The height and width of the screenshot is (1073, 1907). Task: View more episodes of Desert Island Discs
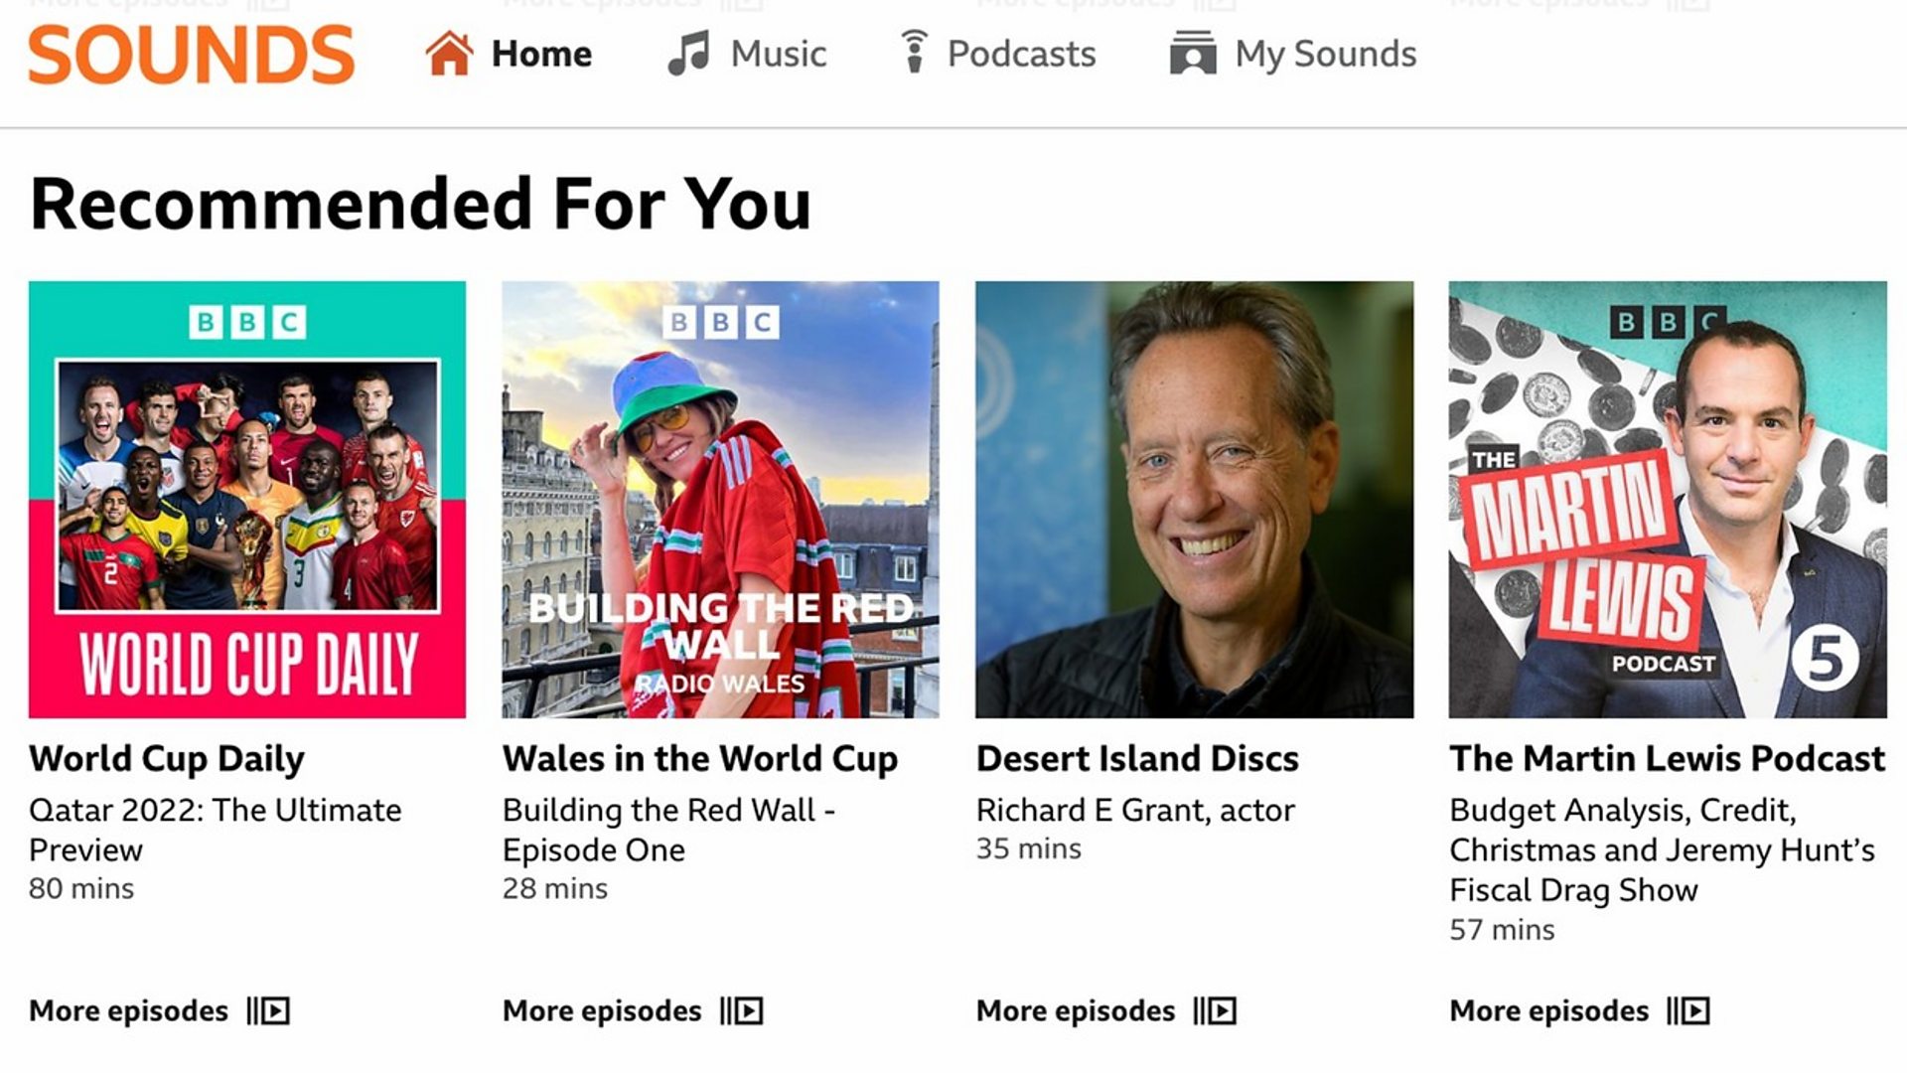tap(1076, 1011)
